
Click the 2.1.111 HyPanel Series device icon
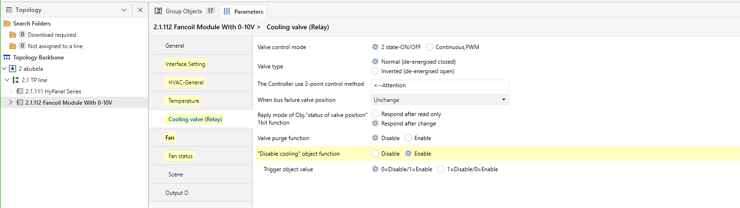pos(20,92)
